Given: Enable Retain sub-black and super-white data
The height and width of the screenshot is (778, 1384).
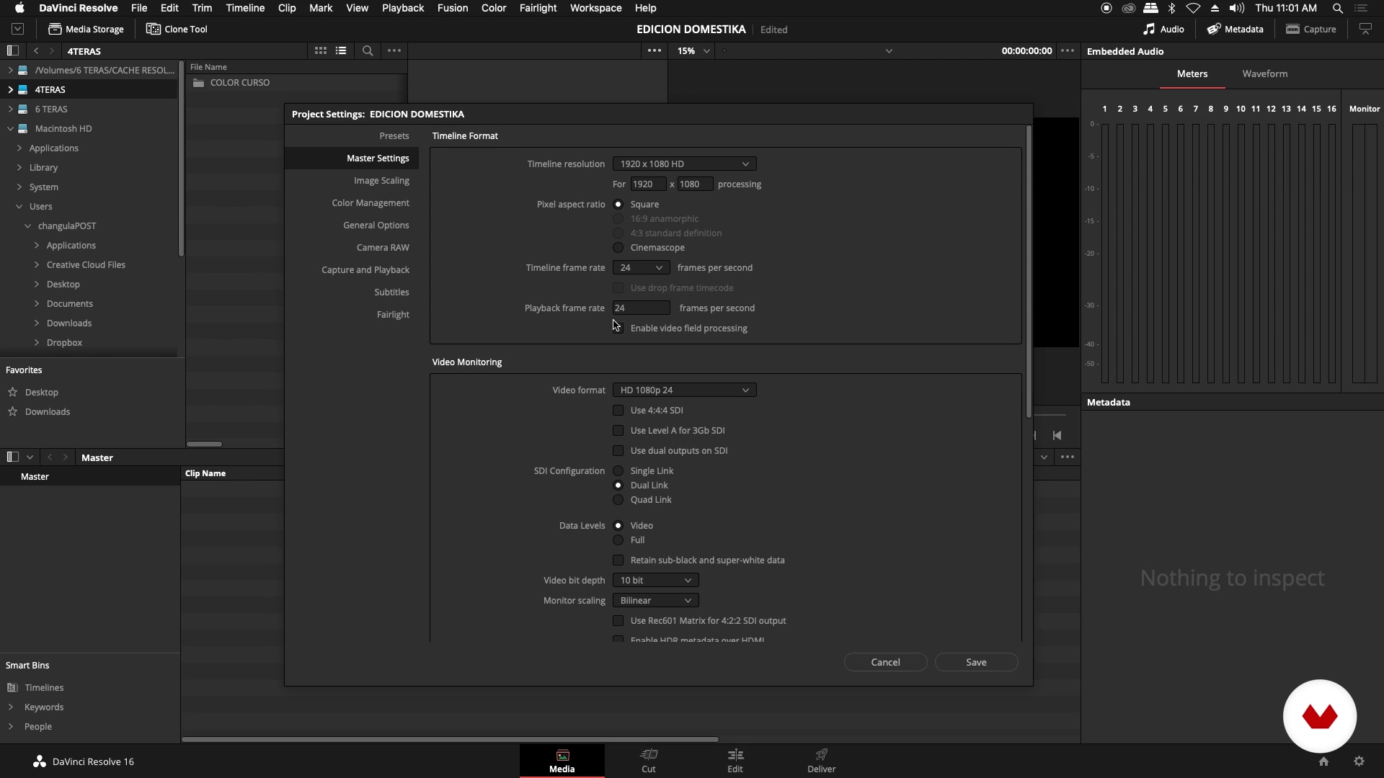Looking at the screenshot, I should pos(618,560).
